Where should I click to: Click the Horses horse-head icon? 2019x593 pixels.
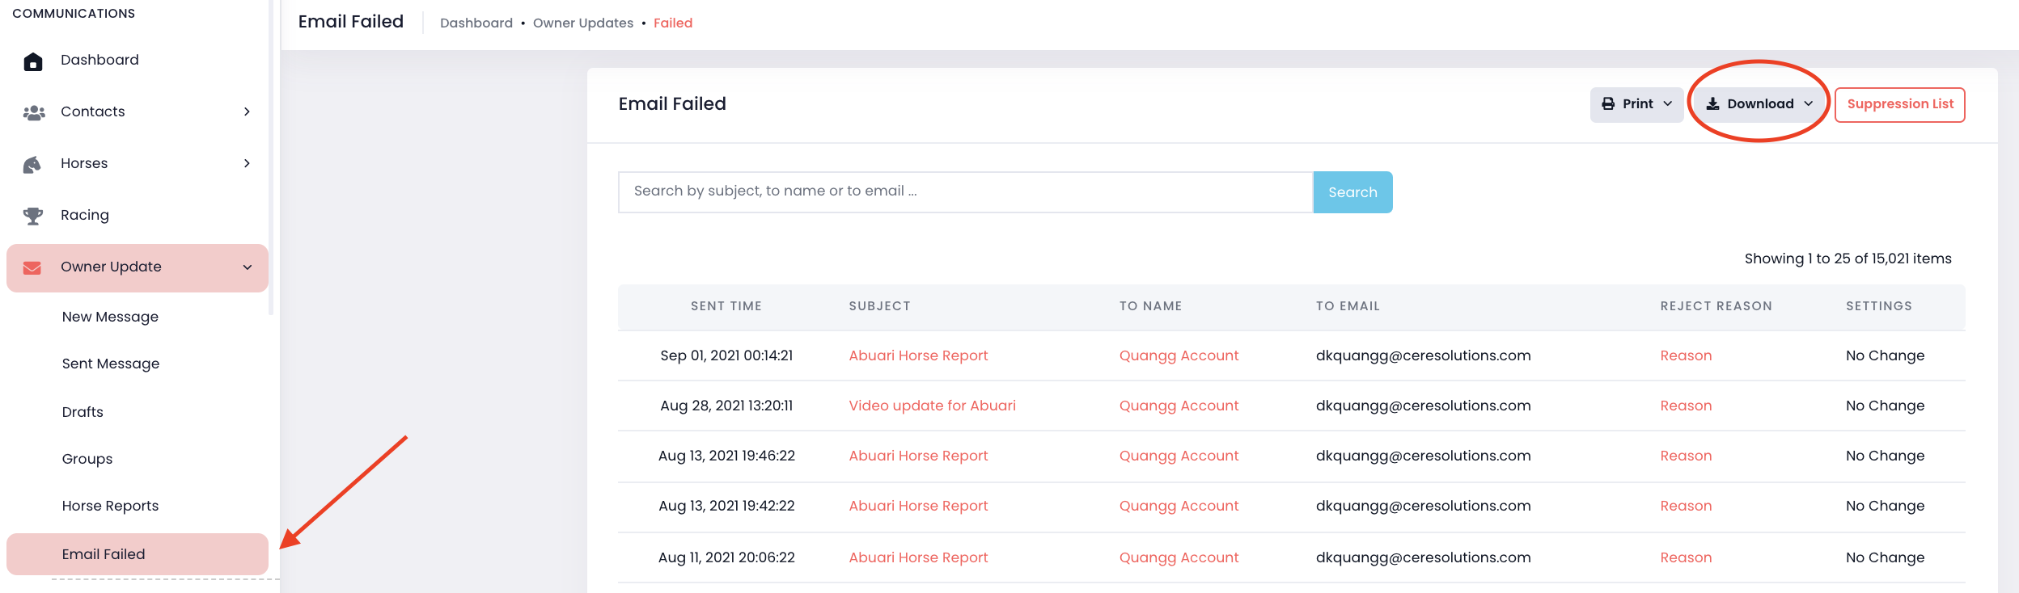(x=32, y=165)
